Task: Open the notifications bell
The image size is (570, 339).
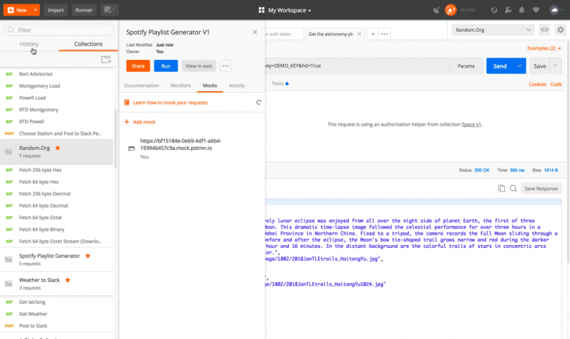Action: (x=522, y=10)
